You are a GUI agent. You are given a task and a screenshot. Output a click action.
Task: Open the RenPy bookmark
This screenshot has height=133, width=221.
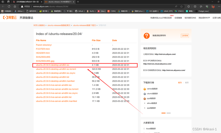click(x=91, y=11)
